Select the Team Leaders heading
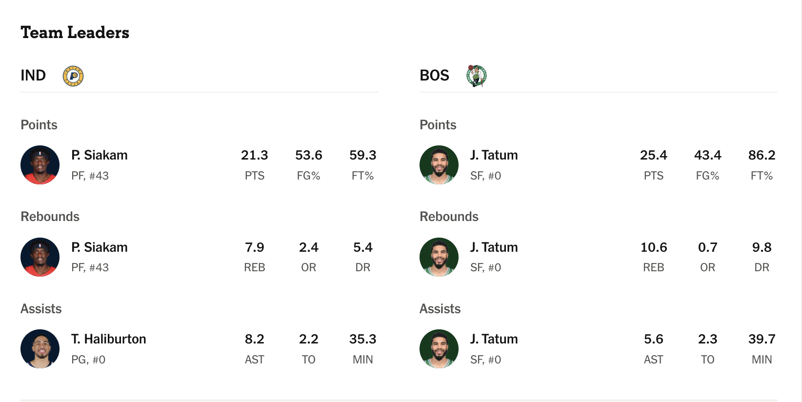 (75, 33)
